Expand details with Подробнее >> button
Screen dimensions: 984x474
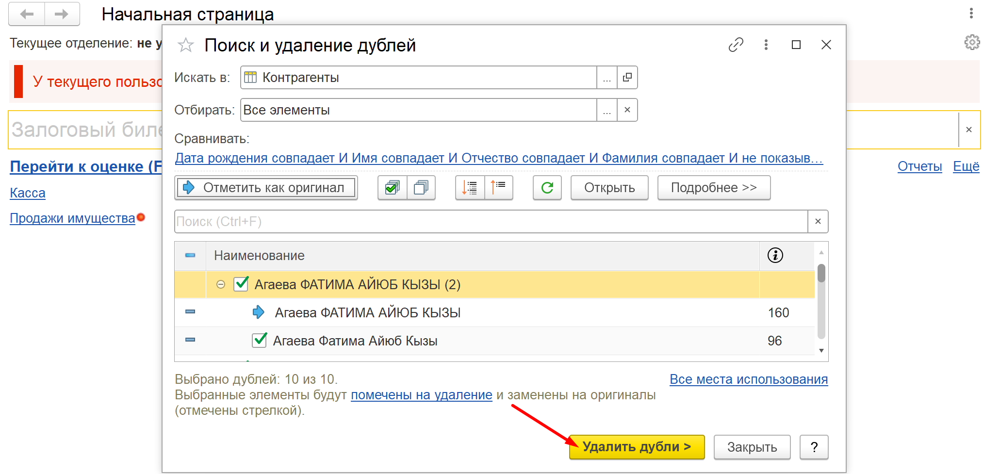(x=713, y=188)
